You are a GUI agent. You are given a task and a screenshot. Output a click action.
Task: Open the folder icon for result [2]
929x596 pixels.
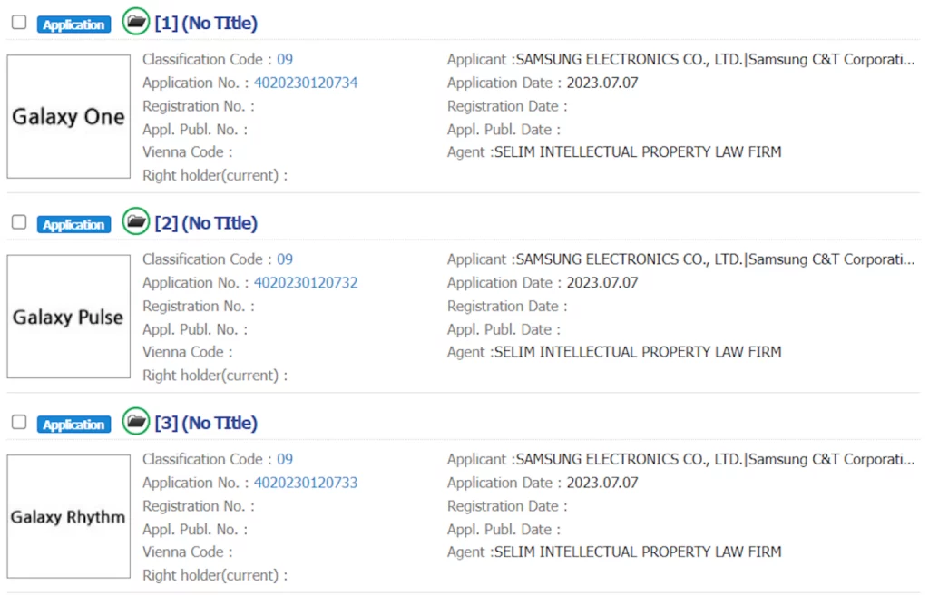tap(136, 221)
